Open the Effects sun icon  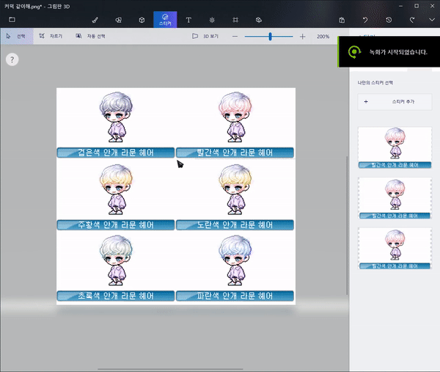pyautogui.click(x=212, y=19)
